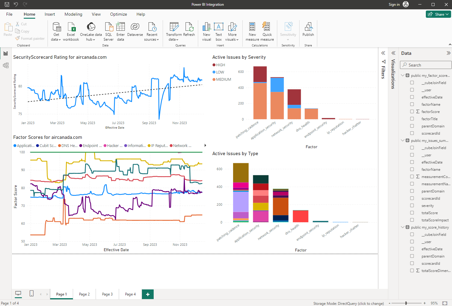Click the MEDIUM severity legend swatch
This screenshot has width=452, height=306.
214,80
